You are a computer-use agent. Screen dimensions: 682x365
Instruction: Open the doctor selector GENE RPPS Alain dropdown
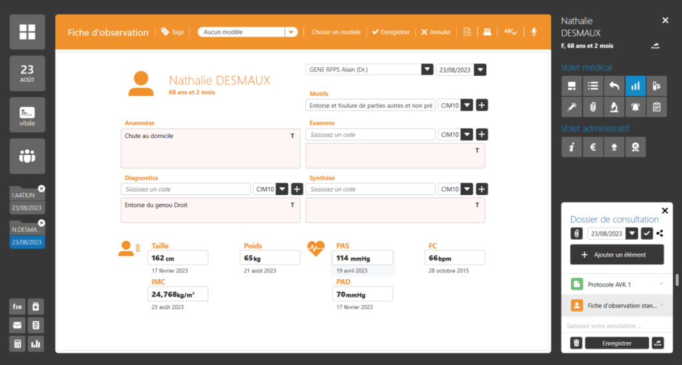(x=427, y=70)
